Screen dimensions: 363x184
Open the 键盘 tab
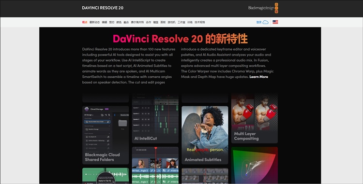[x=155, y=22]
